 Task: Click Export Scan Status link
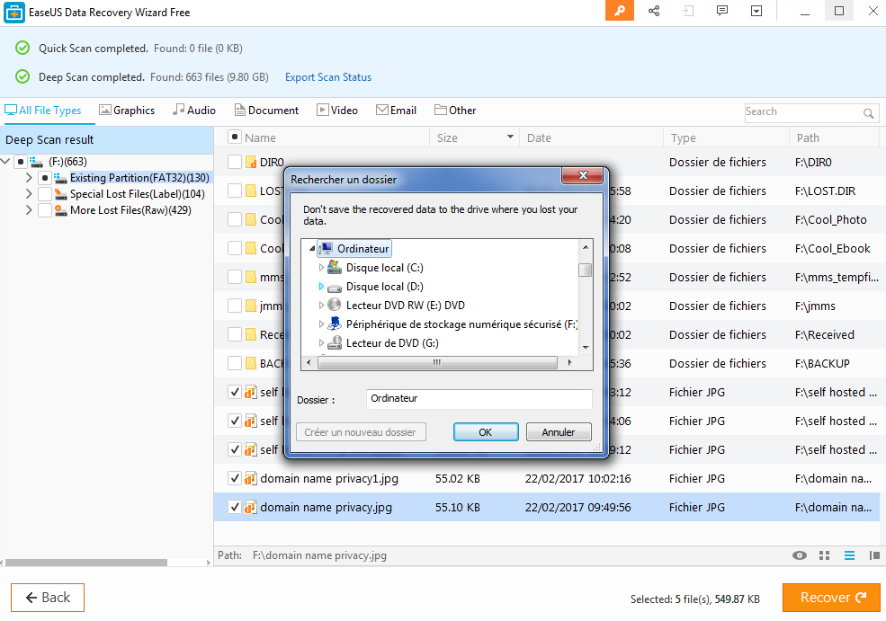tap(328, 77)
